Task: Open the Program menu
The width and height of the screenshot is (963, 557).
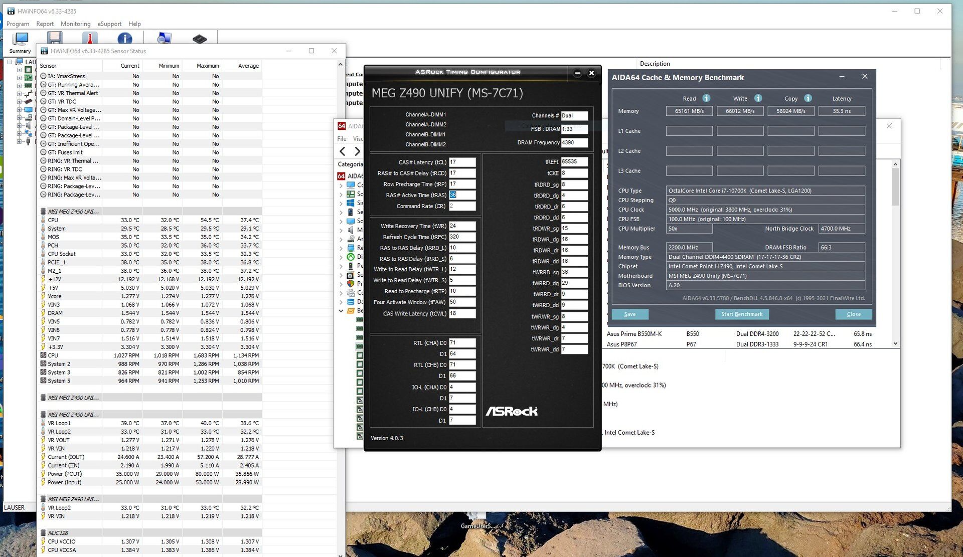Action: point(18,24)
